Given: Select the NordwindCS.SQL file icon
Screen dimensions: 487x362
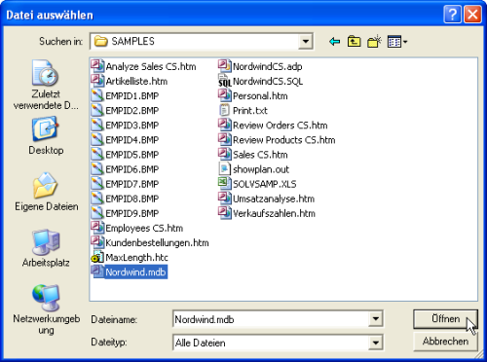Looking at the screenshot, I should [225, 81].
